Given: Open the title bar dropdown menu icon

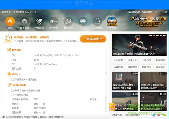Looking at the screenshot, I should pyautogui.click(x=155, y=12).
